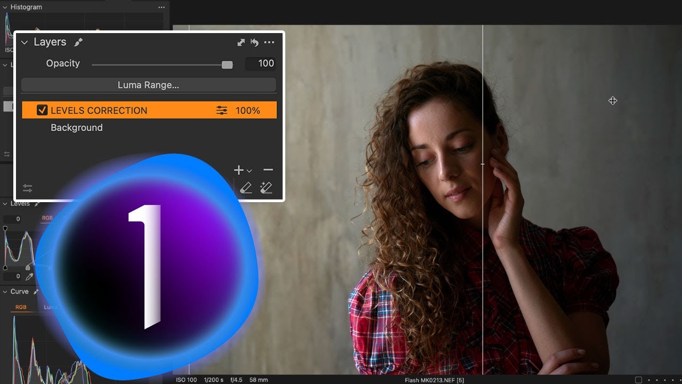Set star rating using status bar dots
Image resolution: width=682 pixels, height=384 pixels.
pyautogui.click(x=664, y=380)
